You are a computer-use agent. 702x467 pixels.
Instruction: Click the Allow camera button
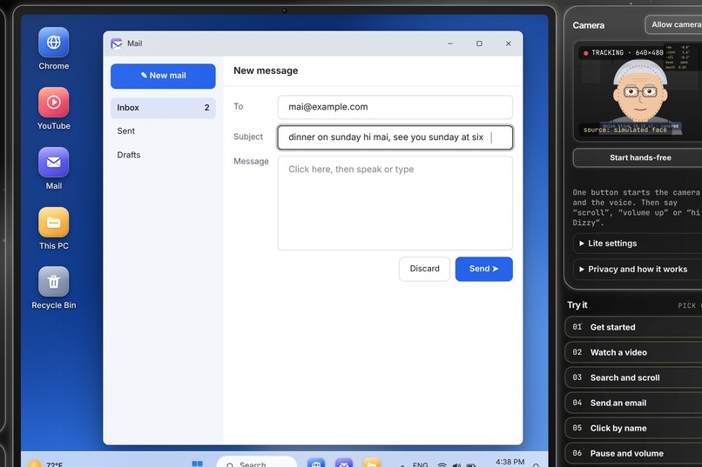click(x=675, y=24)
